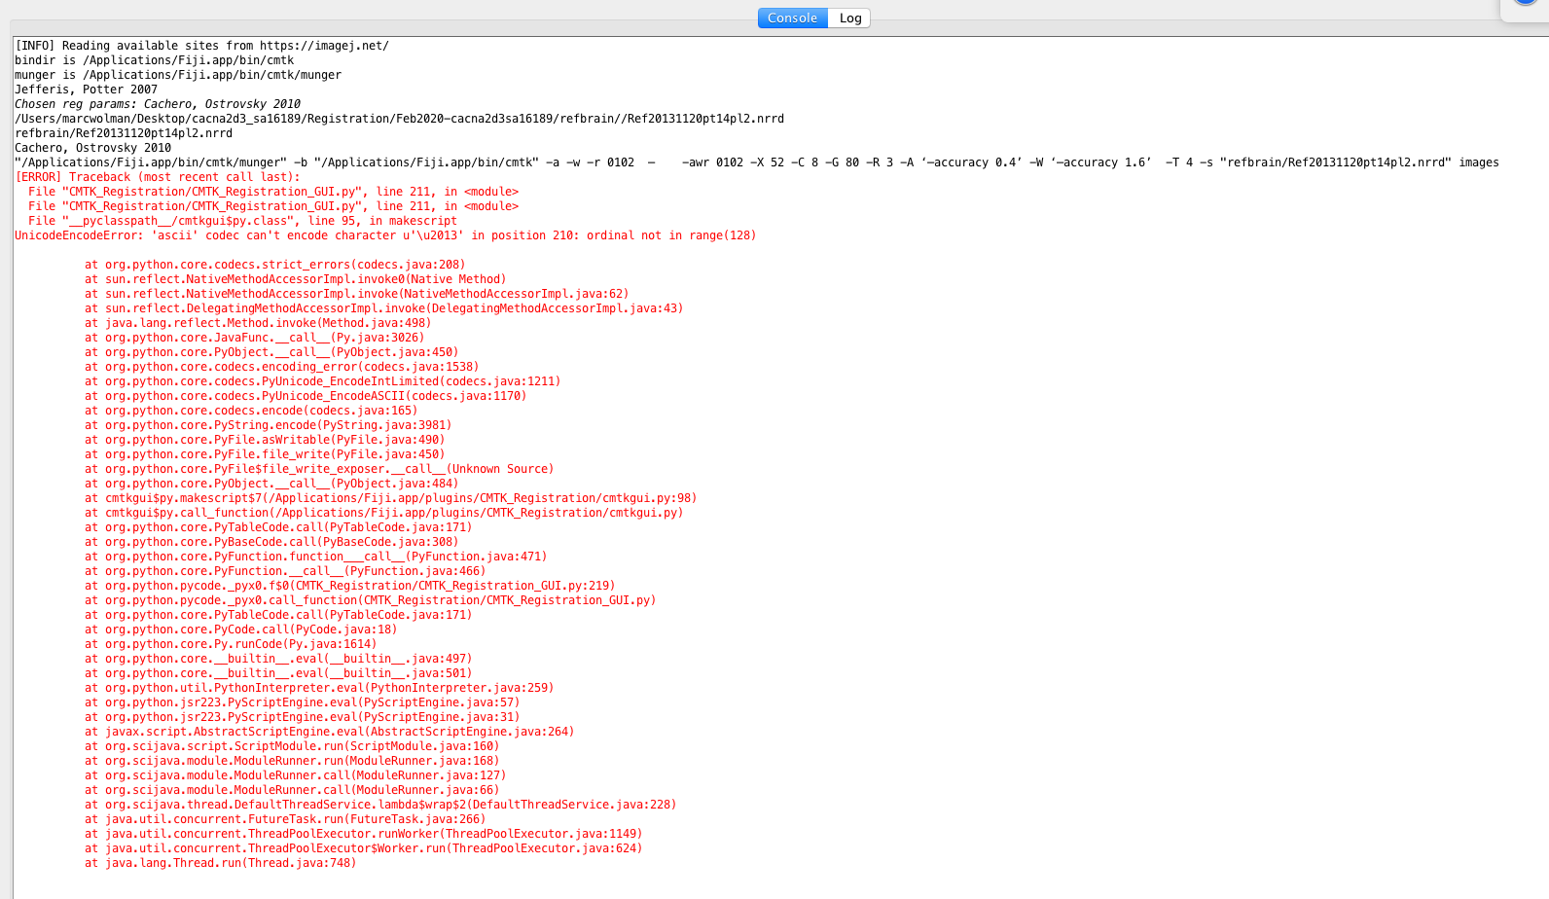Click the 'munger is' path line
This screenshot has width=1549, height=899.
pyautogui.click(x=177, y=75)
